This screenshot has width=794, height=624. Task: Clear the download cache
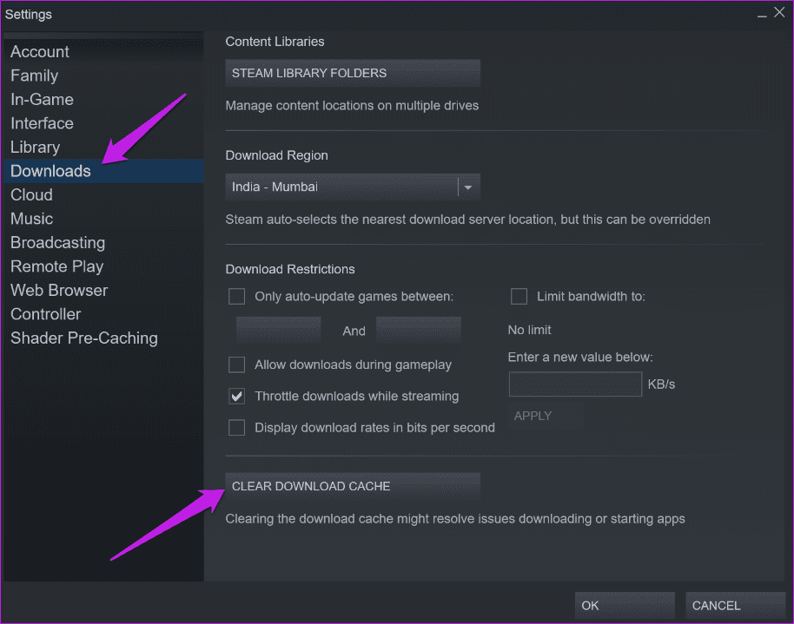click(x=352, y=486)
